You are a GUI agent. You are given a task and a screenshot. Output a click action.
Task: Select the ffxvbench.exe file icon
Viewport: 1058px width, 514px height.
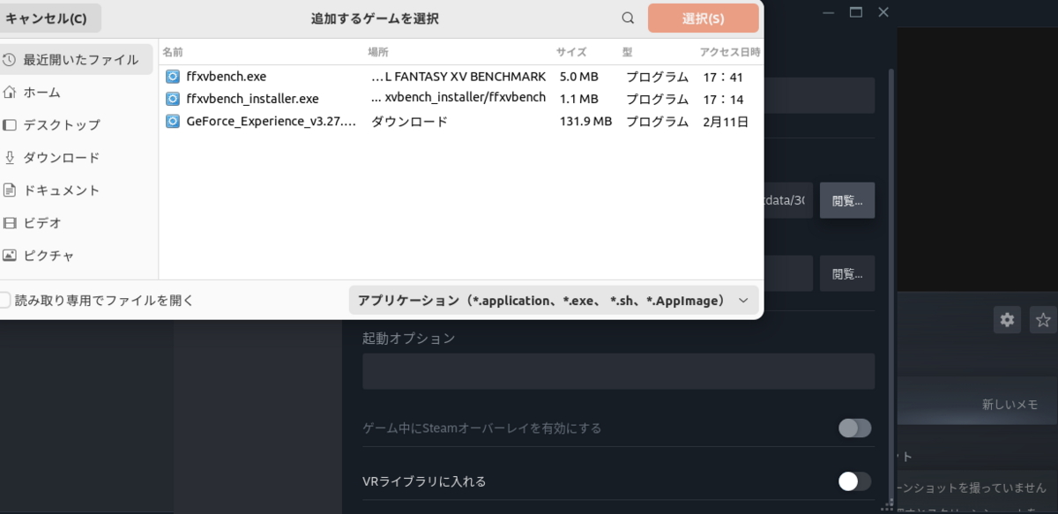coord(172,77)
